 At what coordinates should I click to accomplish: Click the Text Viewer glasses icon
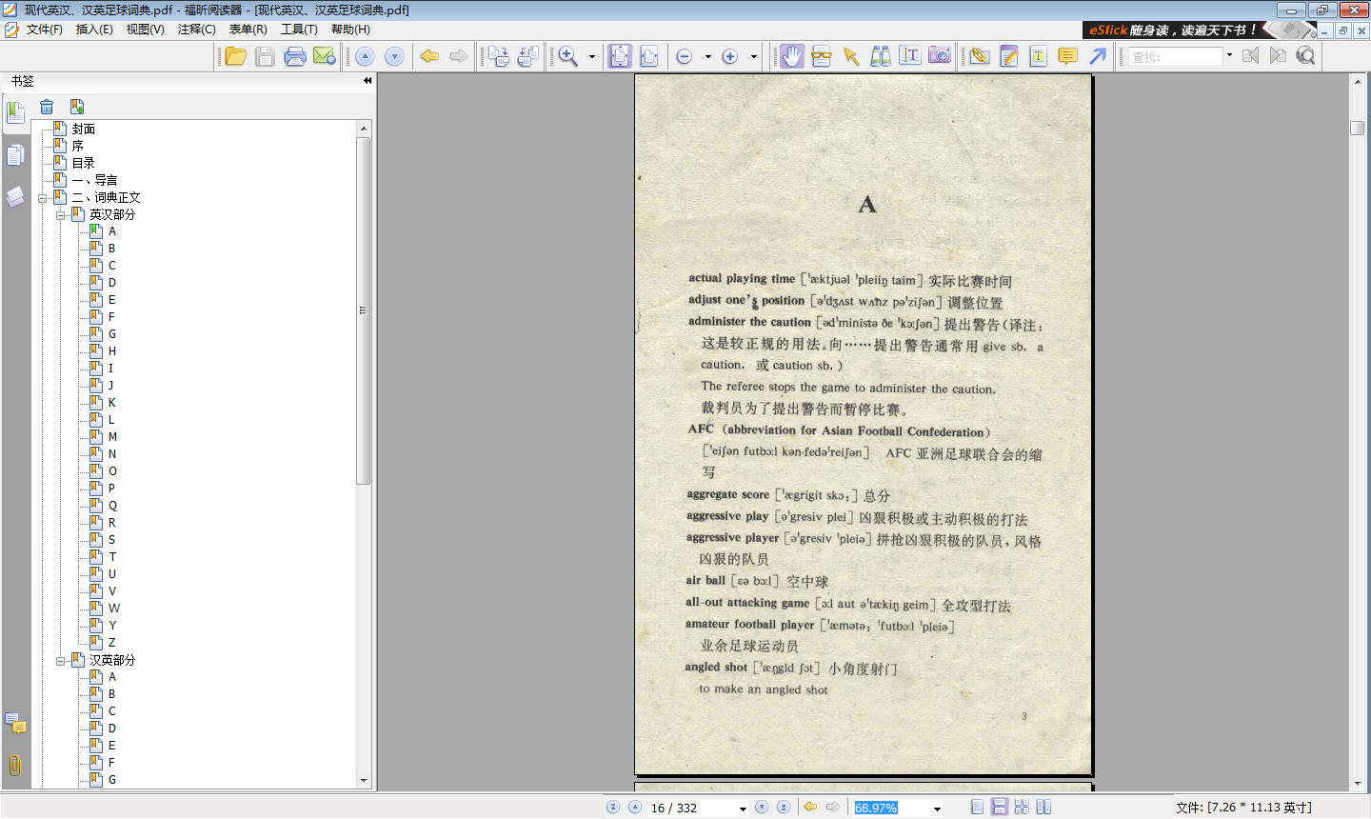coord(822,56)
